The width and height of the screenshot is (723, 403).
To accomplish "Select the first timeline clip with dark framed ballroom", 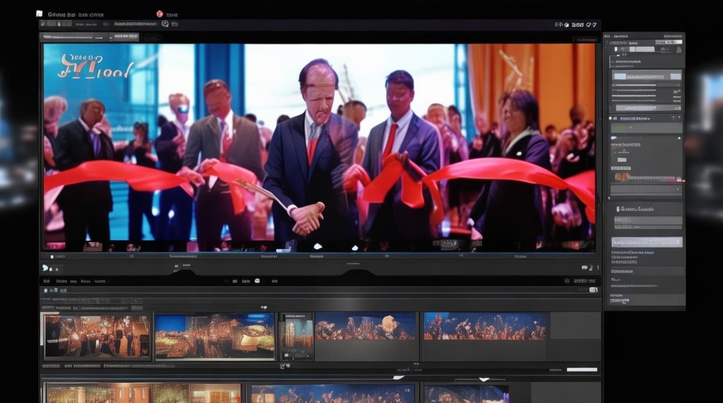I will (97, 336).
